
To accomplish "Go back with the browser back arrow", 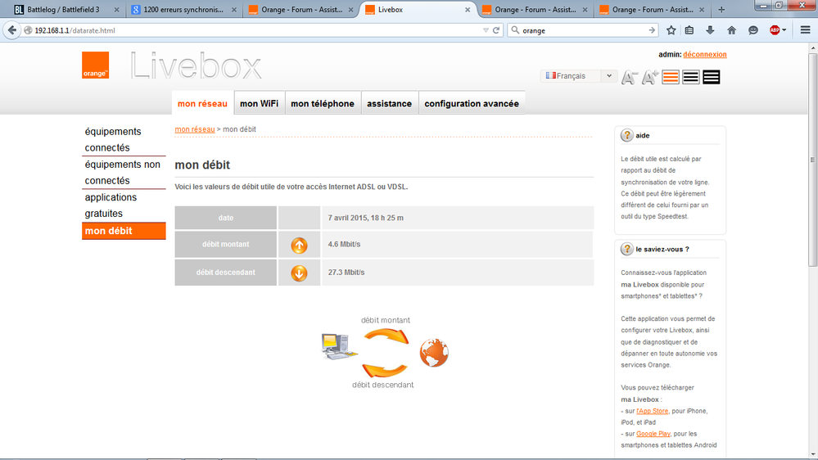I will [x=11, y=30].
